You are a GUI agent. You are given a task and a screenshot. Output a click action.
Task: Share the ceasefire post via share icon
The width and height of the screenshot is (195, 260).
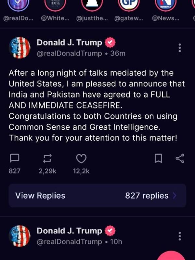(180, 158)
